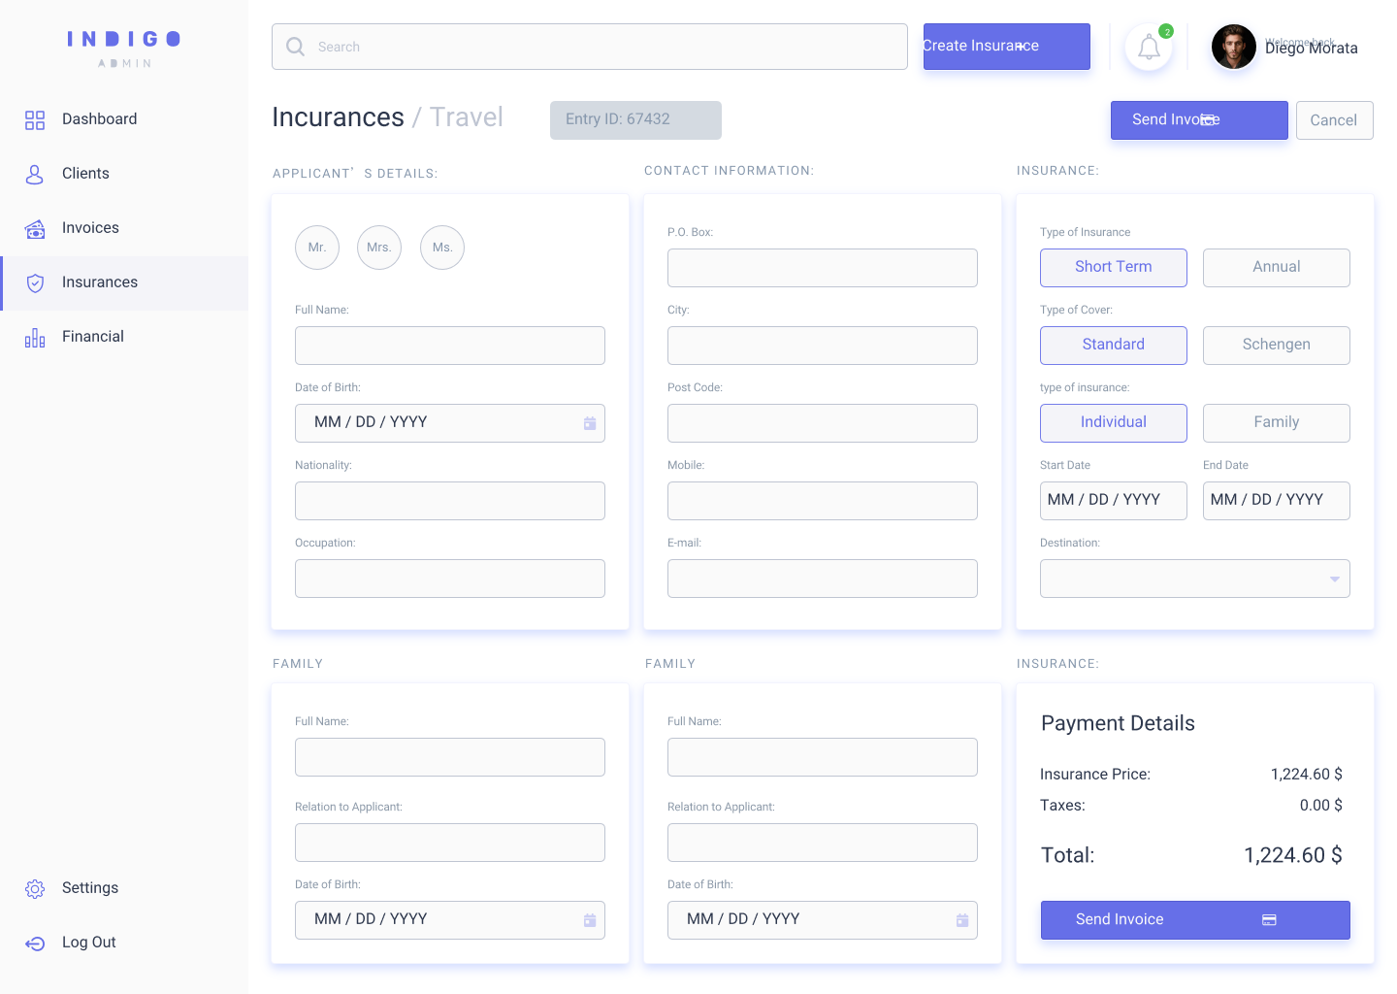
Task: Choose Annual insurance type
Action: click(x=1277, y=268)
